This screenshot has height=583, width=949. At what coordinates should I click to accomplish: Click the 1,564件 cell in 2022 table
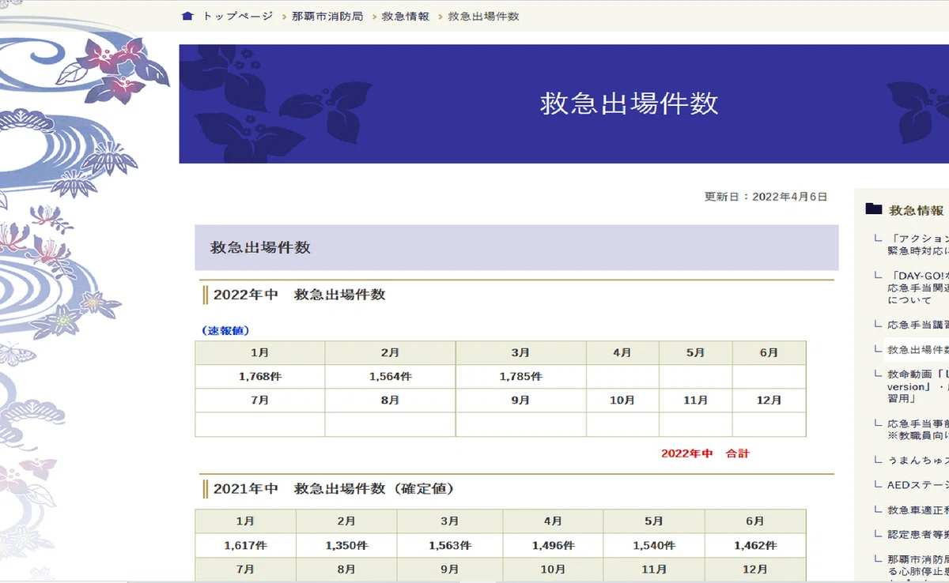390,377
